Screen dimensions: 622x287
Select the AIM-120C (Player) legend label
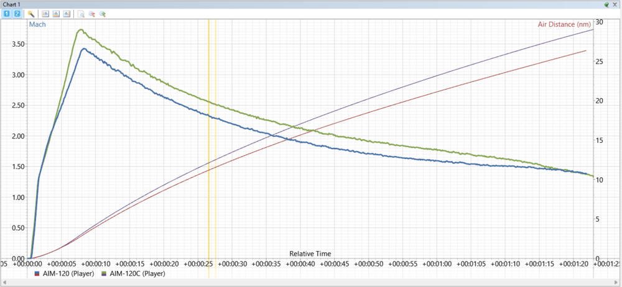(x=137, y=273)
